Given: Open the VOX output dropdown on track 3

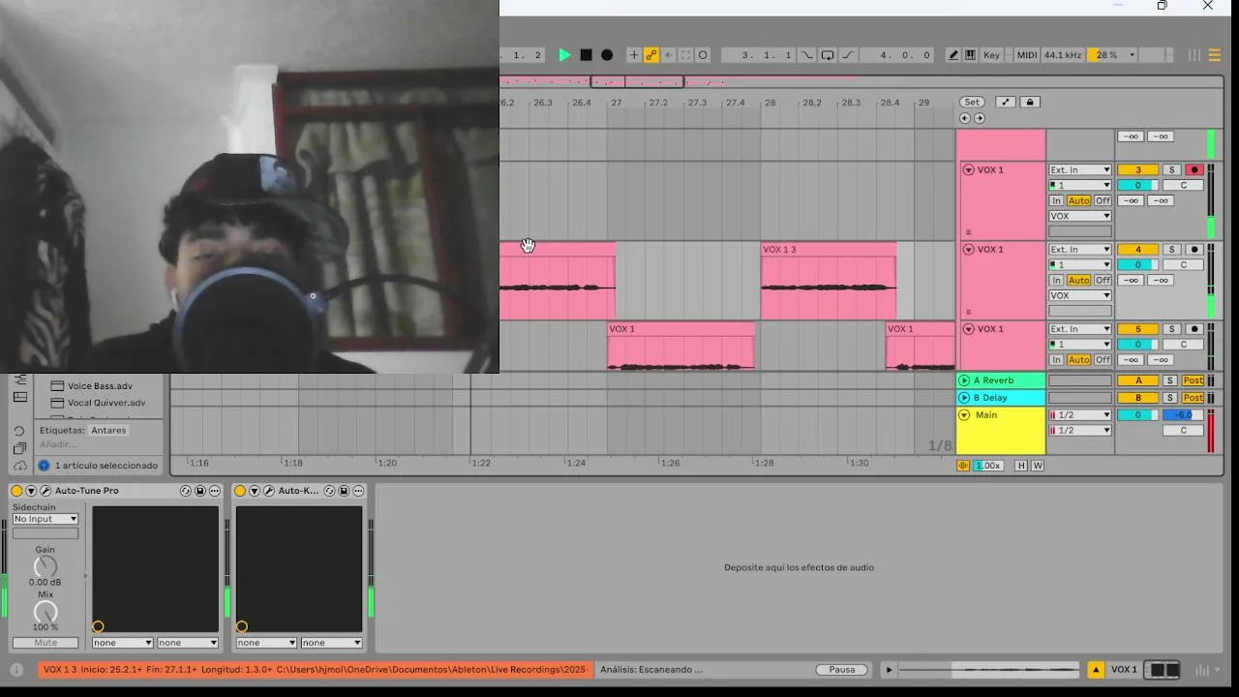Looking at the screenshot, I should 1080,216.
